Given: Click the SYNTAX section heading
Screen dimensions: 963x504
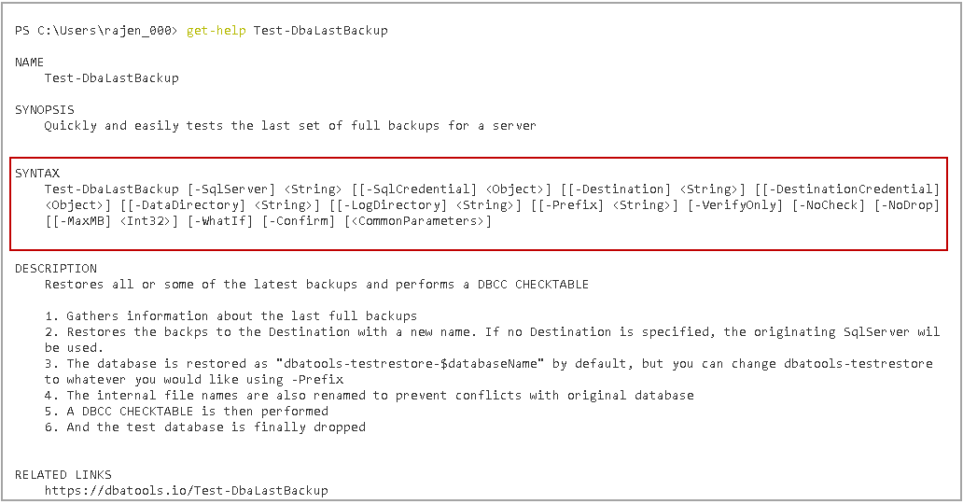Looking at the screenshot, I should (x=37, y=174).
